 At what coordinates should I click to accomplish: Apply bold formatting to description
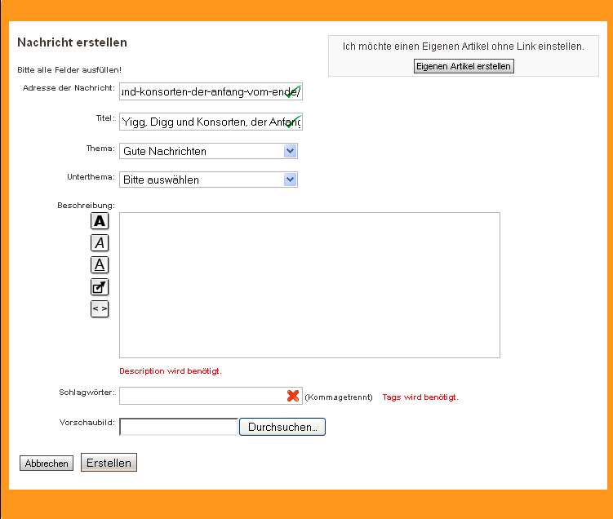(100, 221)
